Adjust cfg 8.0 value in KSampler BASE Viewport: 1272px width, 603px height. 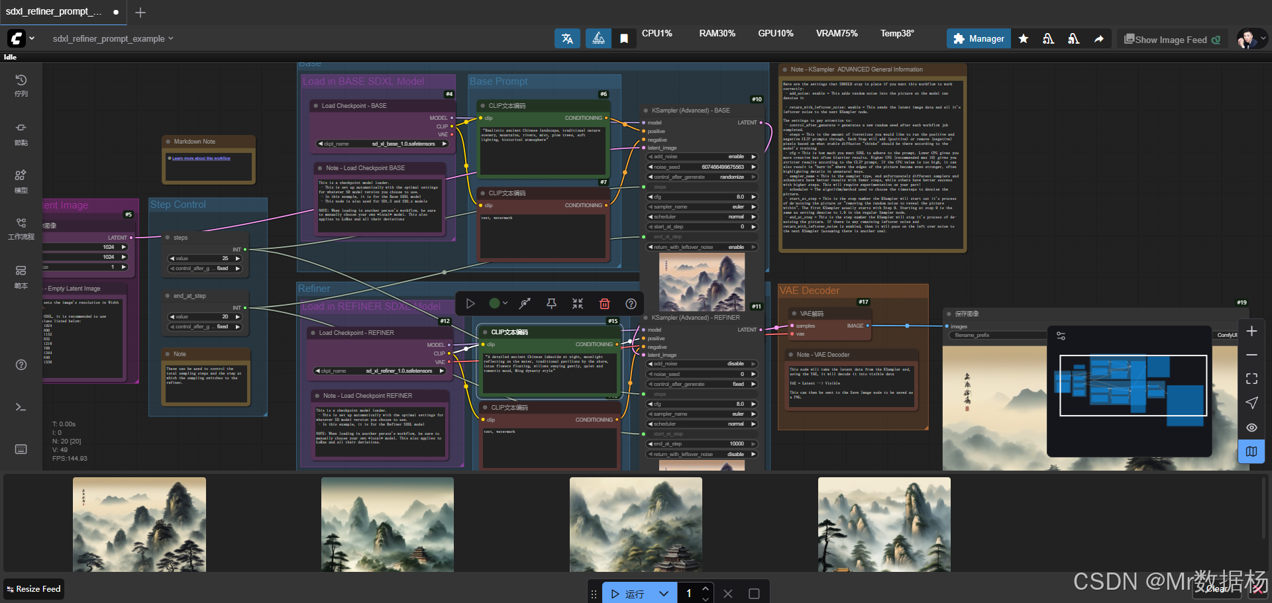coord(702,197)
